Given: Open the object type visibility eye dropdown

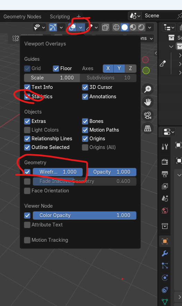Looking at the screenshot, I should [x=40, y=27].
